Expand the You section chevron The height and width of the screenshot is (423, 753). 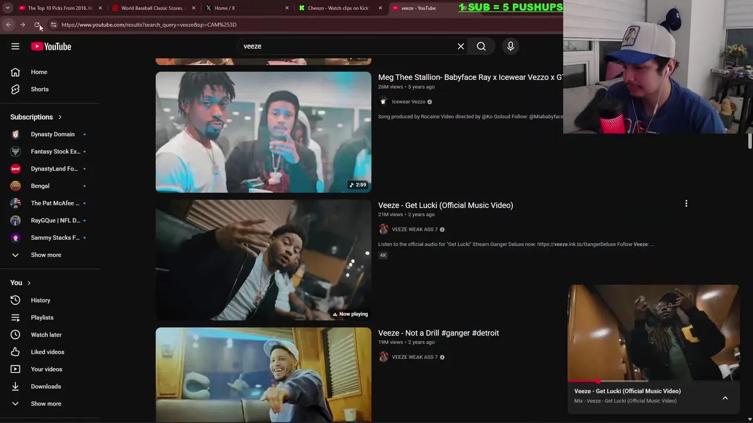28,283
